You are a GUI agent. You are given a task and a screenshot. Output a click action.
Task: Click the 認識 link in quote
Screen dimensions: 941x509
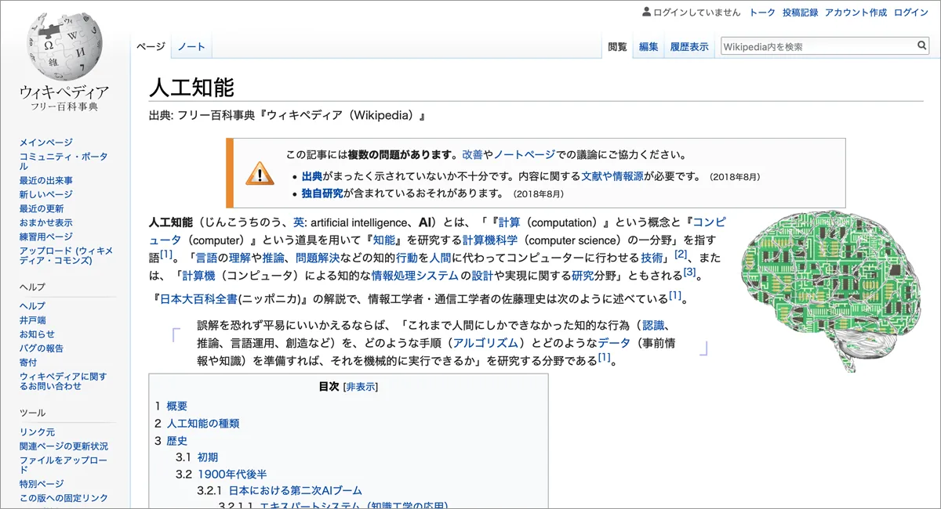click(x=653, y=325)
